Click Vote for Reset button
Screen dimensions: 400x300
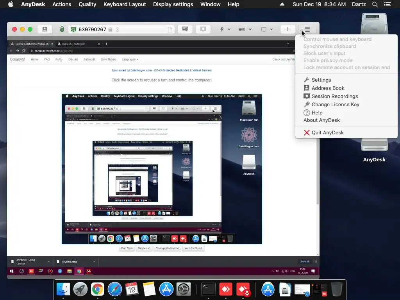(193, 248)
